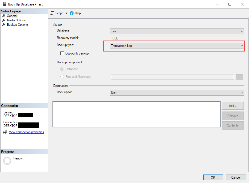Image resolution: width=249 pixels, height=183 pixels.
Task: Click the Script icon in toolbar
Action: click(52, 13)
